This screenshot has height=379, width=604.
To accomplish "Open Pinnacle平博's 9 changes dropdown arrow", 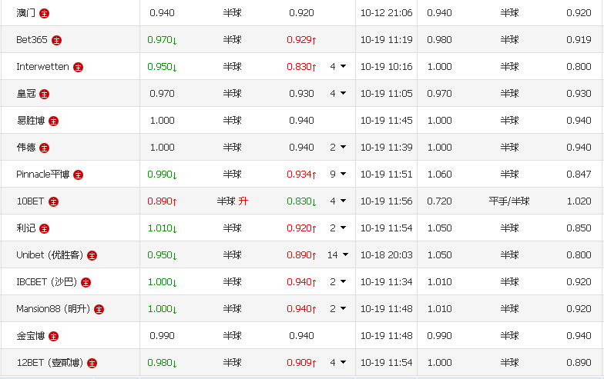I will pyautogui.click(x=343, y=175).
